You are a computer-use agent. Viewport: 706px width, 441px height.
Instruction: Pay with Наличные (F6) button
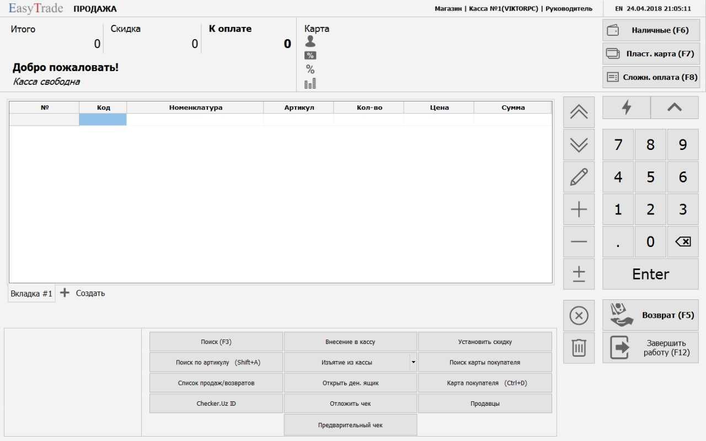tap(651, 30)
